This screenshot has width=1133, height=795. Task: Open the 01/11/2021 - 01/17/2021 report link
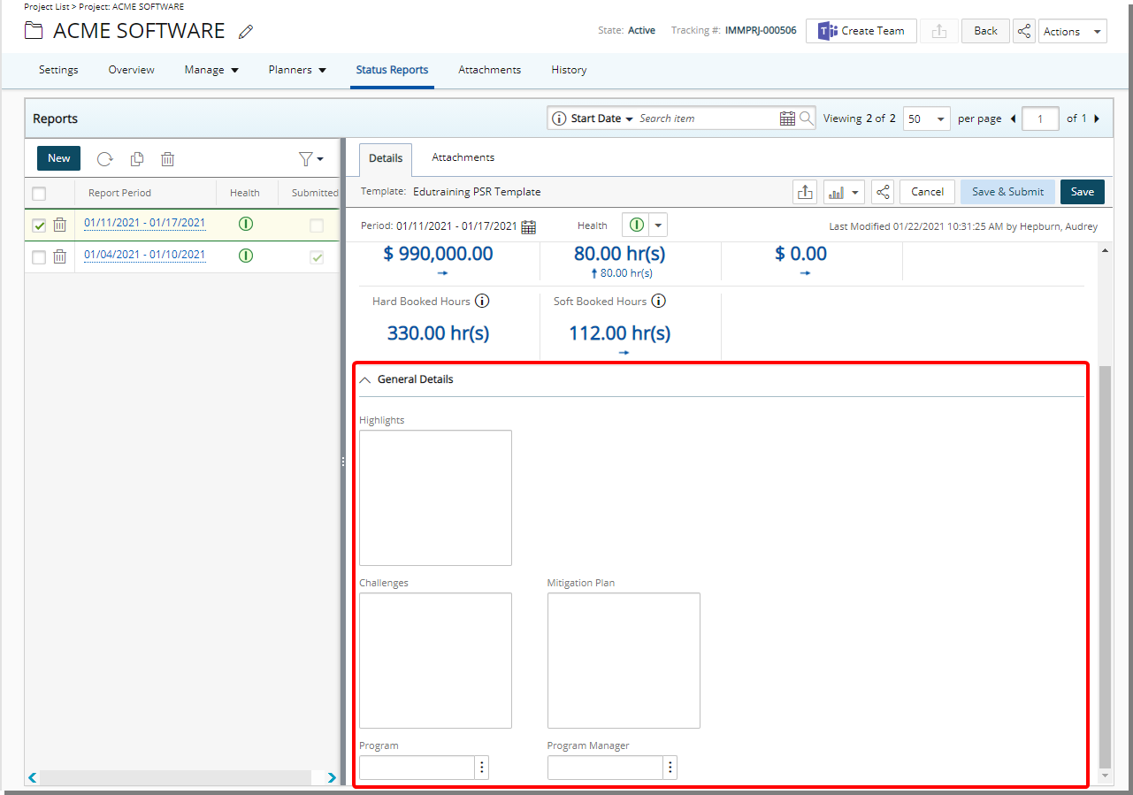point(145,223)
